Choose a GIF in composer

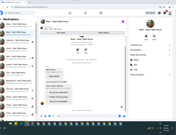(x=54, y=116)
